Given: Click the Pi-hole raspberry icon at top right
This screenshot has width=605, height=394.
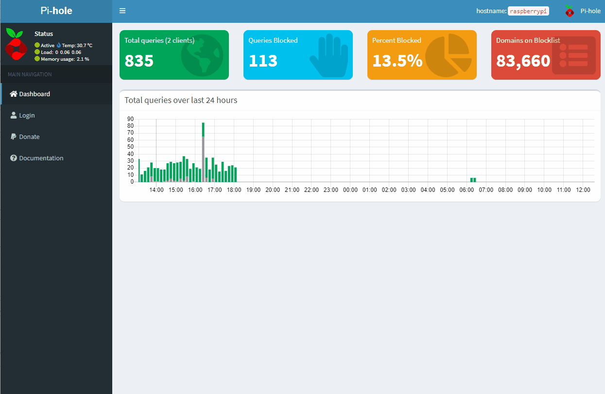Looking at the screenshot, I should [x=569, y=10].
